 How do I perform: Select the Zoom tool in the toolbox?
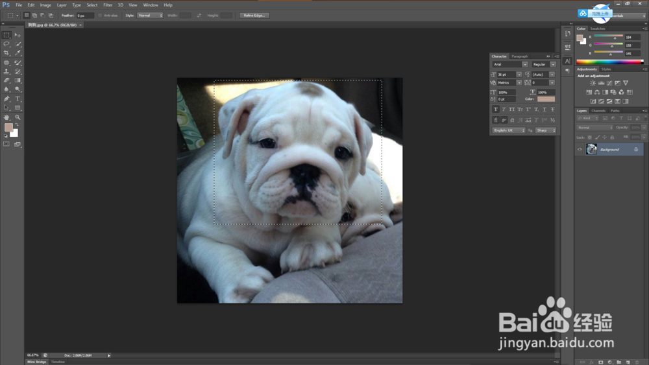point(18,117)
